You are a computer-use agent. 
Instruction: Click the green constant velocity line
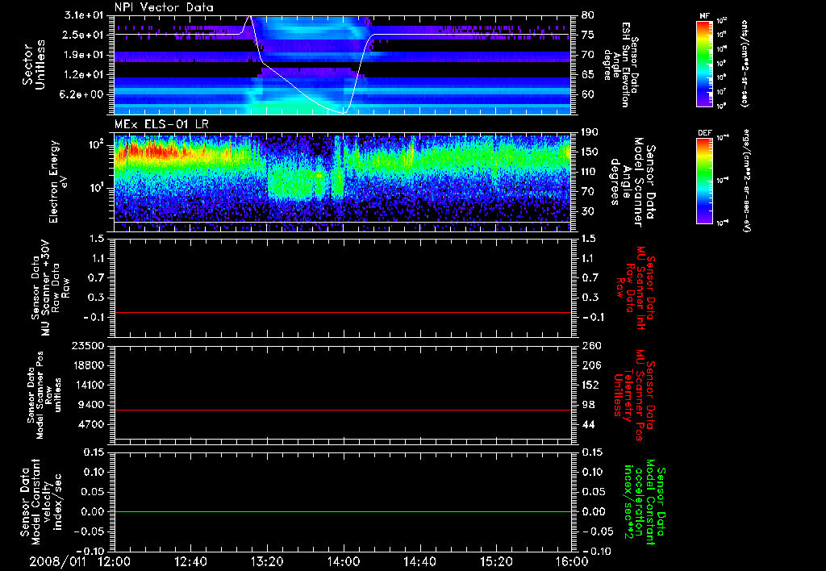coord(343,512)
